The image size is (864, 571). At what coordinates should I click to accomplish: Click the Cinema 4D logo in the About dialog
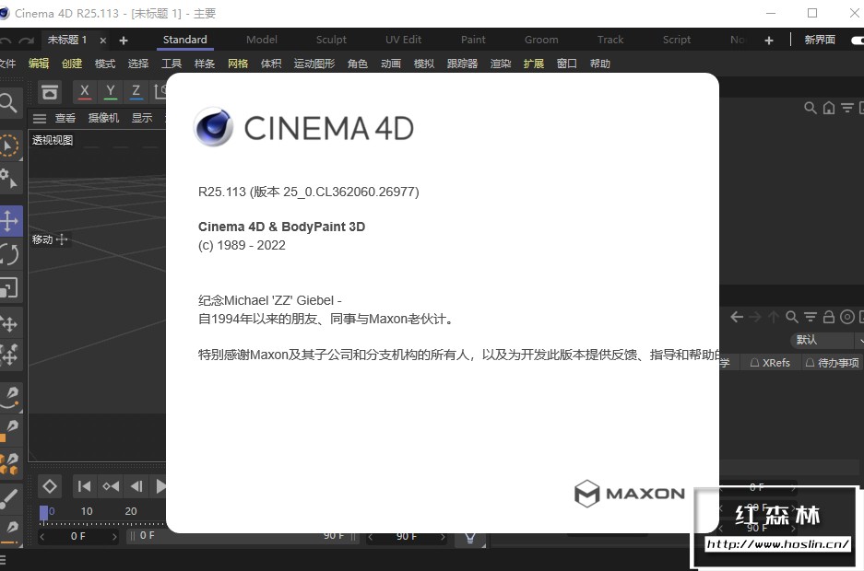(x=213, y=127)
